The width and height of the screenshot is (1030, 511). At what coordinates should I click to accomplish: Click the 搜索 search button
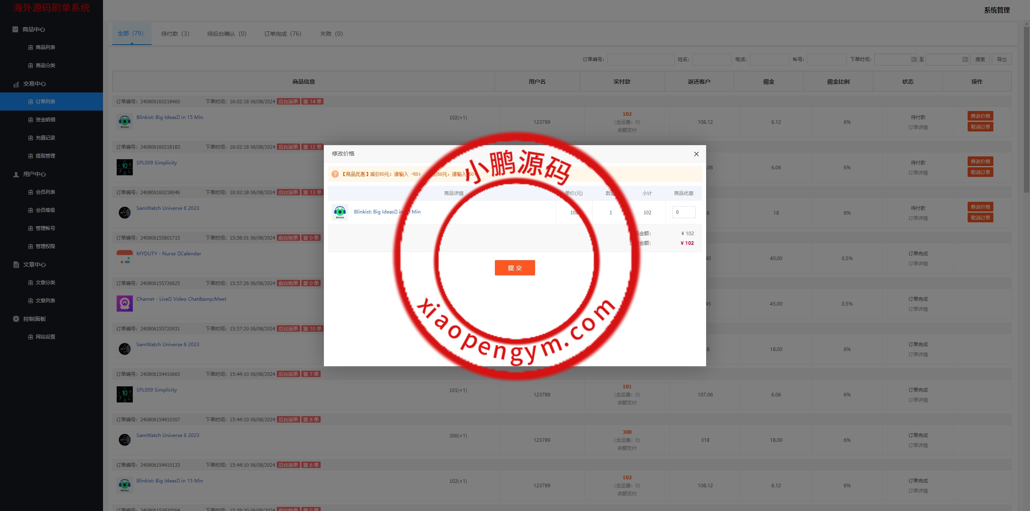click(980, 60)
